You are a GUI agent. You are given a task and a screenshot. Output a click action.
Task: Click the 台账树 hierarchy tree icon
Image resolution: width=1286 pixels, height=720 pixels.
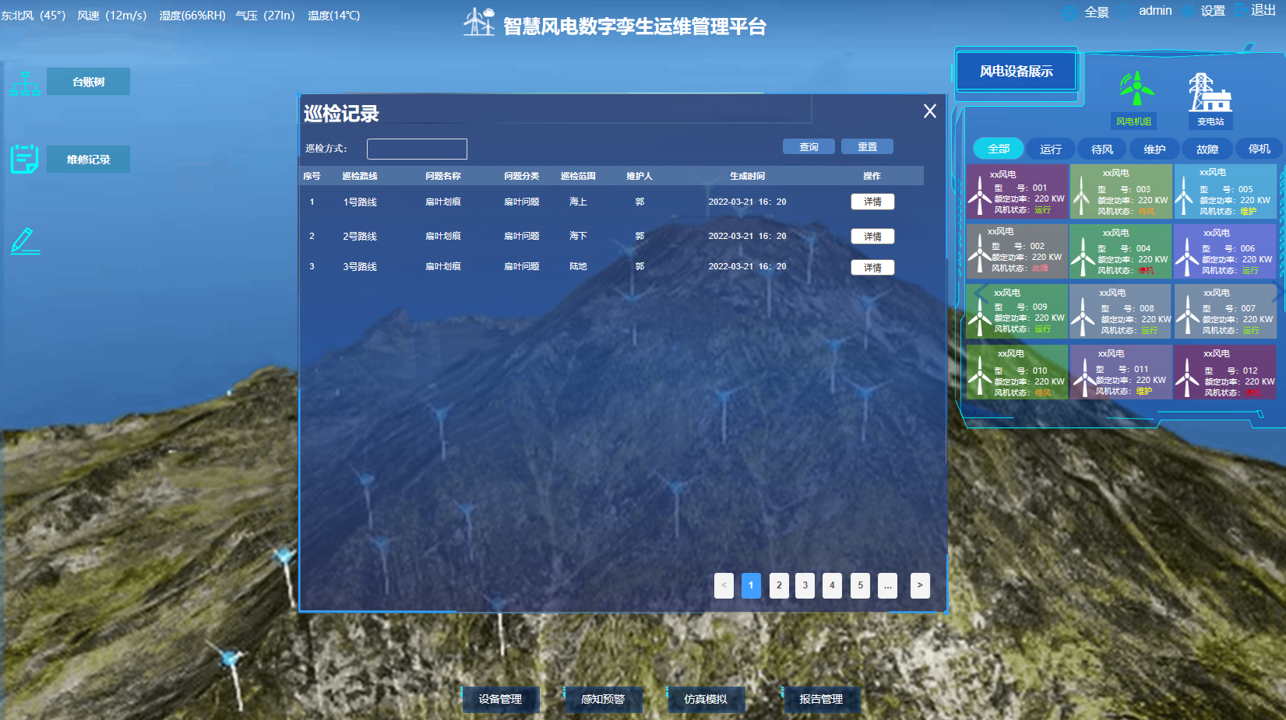25,83
